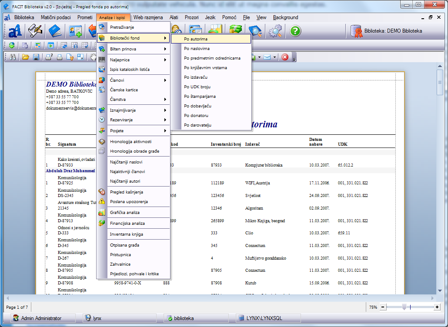The height and width of the screenshot is (327, 448).
Task: Click the gears with magnifier icon
Action: click(275, 31)
